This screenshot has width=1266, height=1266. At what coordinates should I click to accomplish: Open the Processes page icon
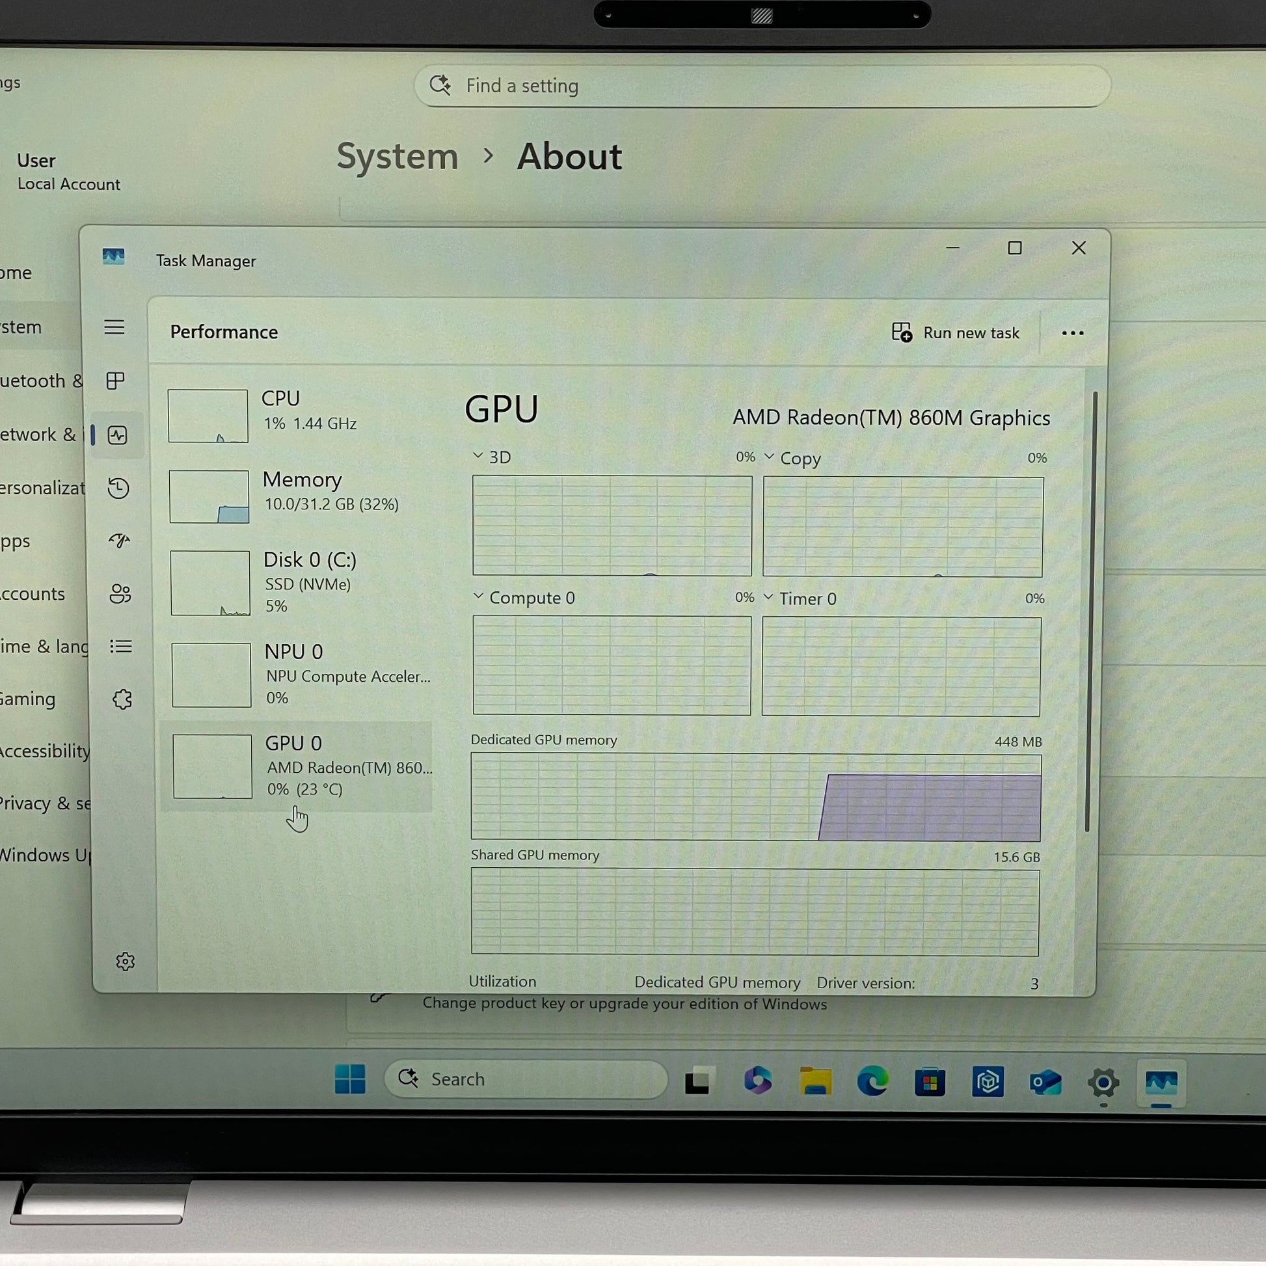116,381
